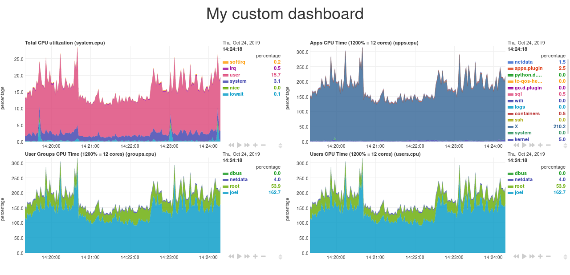Viewport: 570px width, 275px height.
Task: Toggle root in users.cpu legend
Action: pos(519,186)
